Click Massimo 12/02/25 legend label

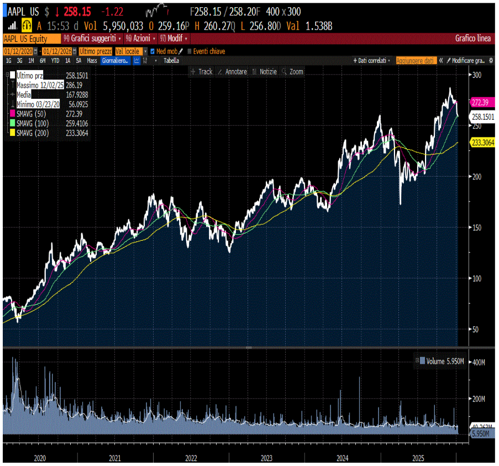[x=40, y=85]
